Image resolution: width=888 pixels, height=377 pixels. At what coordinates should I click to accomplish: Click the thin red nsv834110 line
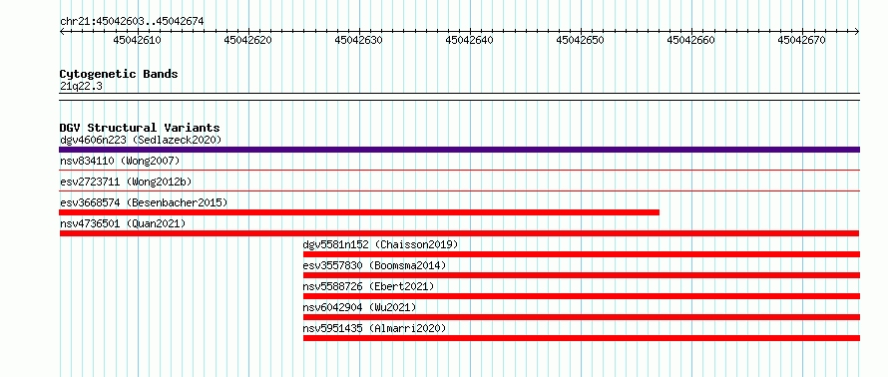459,170
